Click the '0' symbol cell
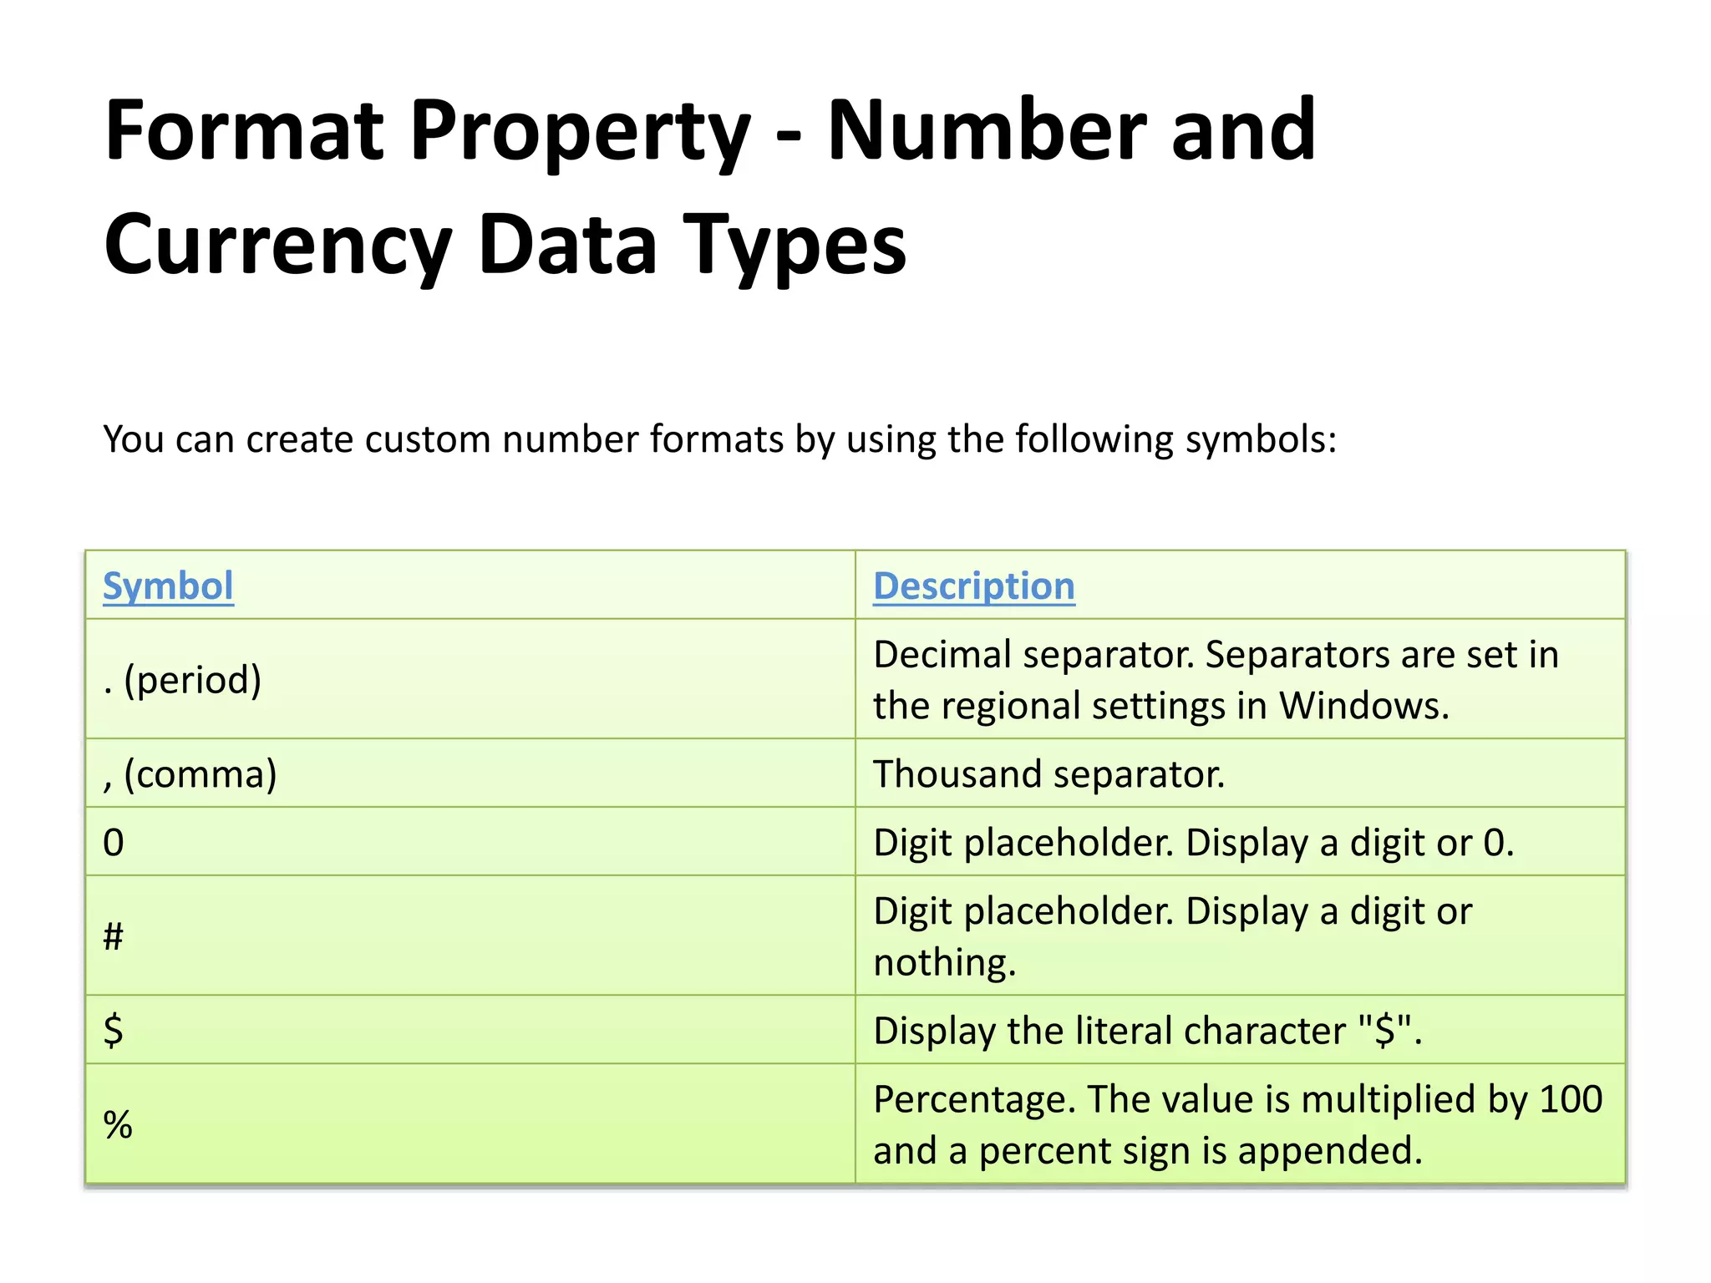This screenshot has width=1711, height=1283. tap(470, 842)
